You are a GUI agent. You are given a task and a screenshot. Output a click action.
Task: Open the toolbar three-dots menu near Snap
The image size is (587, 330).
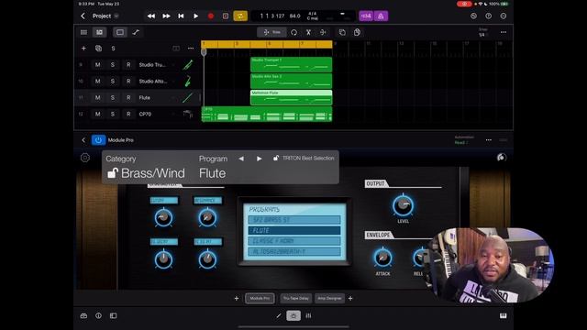tap(504, 32)
